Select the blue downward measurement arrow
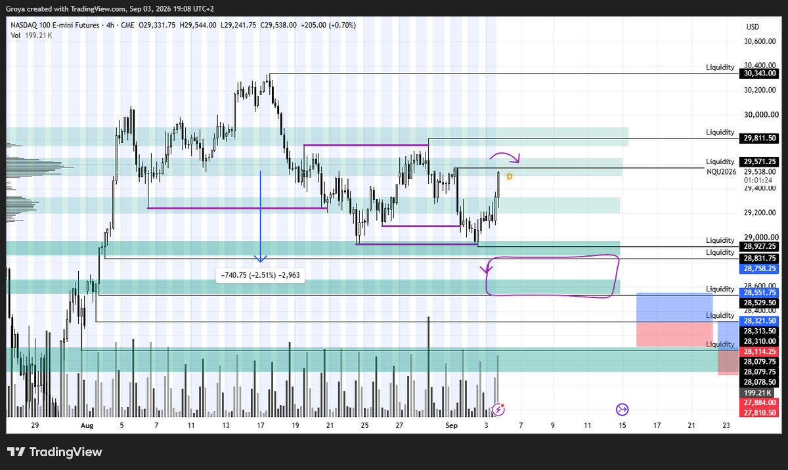The height and width of the screenshot is (470, 788). (x=261, y=217)
